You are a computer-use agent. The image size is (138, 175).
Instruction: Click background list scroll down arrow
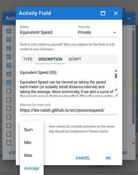point(133,143)
